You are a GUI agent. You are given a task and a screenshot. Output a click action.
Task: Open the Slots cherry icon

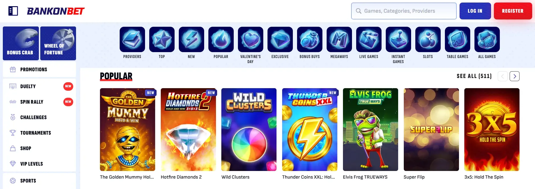[428, 39]
